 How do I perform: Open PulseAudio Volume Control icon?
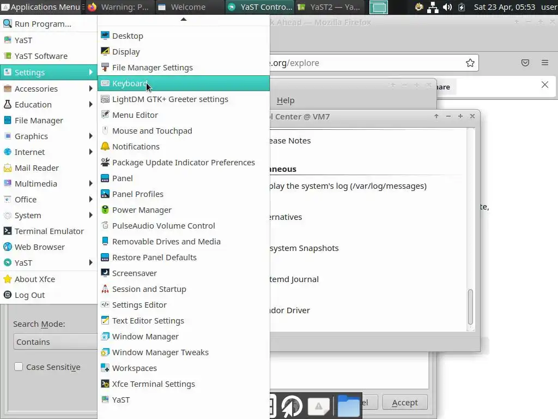click(105, 225)
